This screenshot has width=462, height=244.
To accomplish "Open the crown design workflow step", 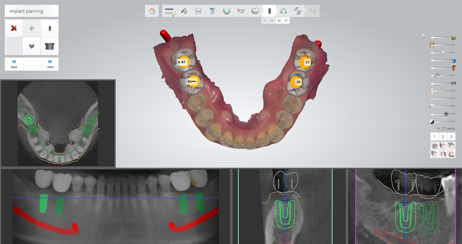I will (x=255, y=11).
